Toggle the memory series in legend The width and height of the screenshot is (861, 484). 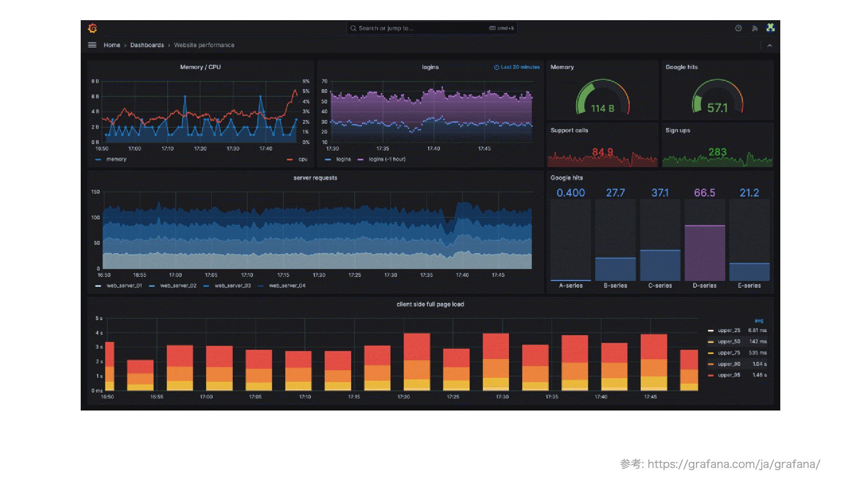[x=116, y=159]
